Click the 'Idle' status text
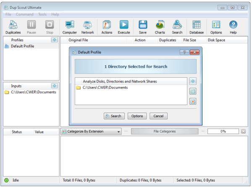The height and width of the screenshot is (187, 252). pos(16,180)
